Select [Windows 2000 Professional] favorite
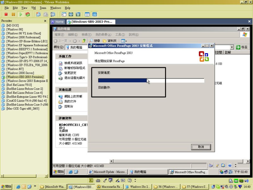253x190 pixels. [23, 37]
